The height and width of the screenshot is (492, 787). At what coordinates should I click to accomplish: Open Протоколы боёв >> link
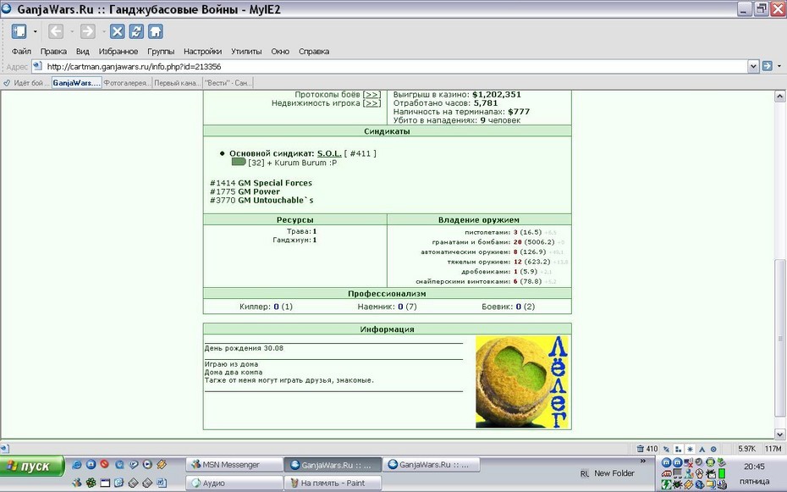(x=338, y=94)
